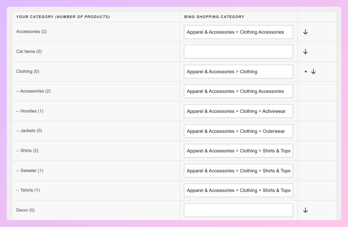Edit the Bing category field for Hoodies
The image size is (348, 227).
[238, 111]
